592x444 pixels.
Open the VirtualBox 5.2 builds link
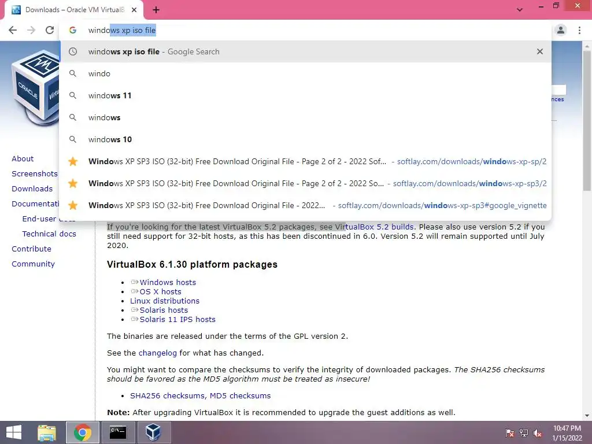tap(375, 227)
